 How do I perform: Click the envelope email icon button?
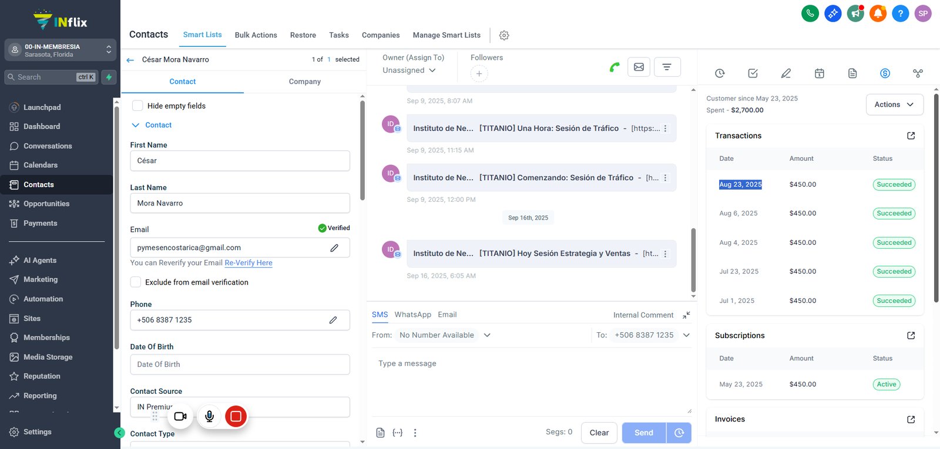[639, 67]
